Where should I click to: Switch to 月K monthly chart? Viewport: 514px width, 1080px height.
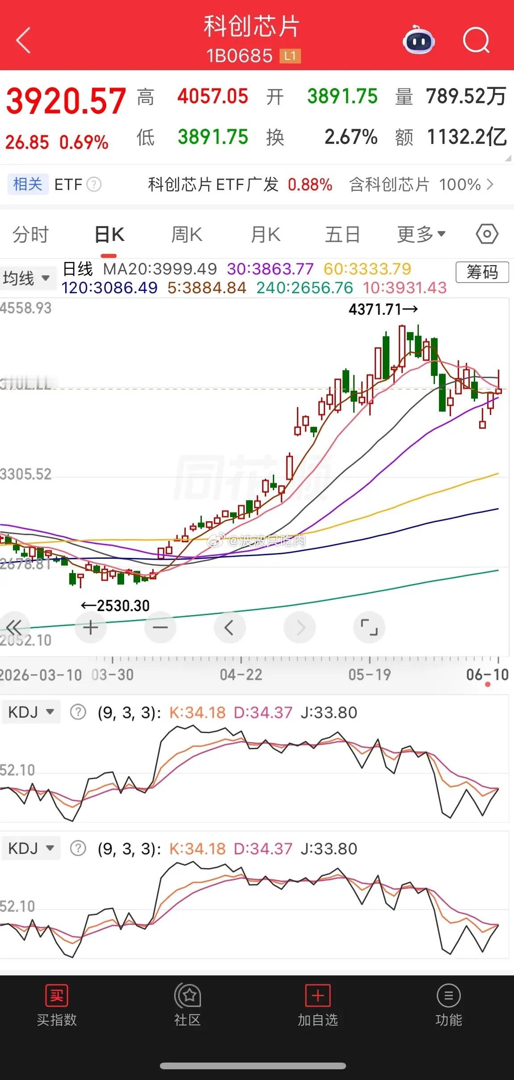(x=265, y=234)
